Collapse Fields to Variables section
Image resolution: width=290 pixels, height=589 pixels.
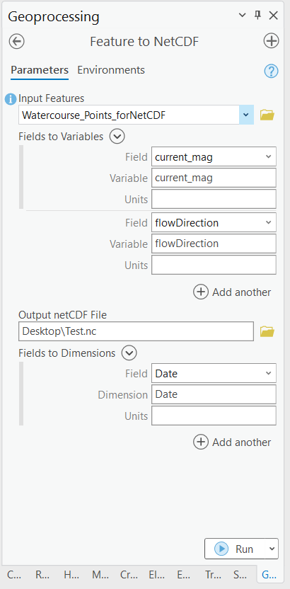(117, 137)
